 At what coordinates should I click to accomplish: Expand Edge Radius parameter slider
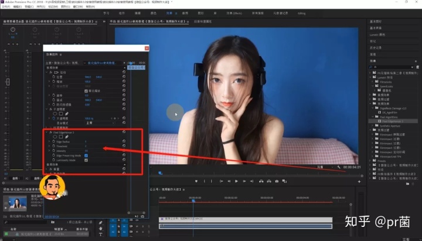coord(49,141)
